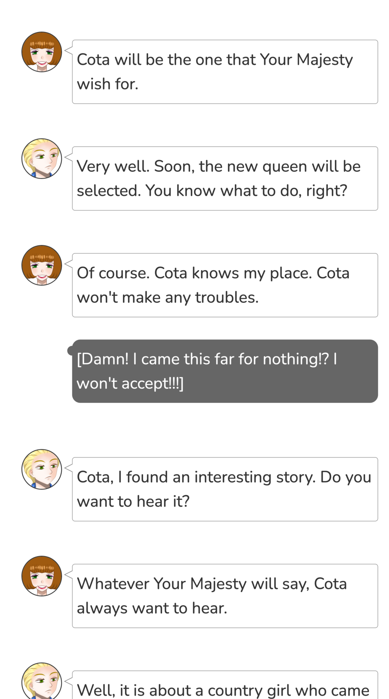Image resolution: width=389 pixels, height=699 pixels.
Task: Select the "Very well. Soon, the new queen" bubble
Action: (225, 179)
